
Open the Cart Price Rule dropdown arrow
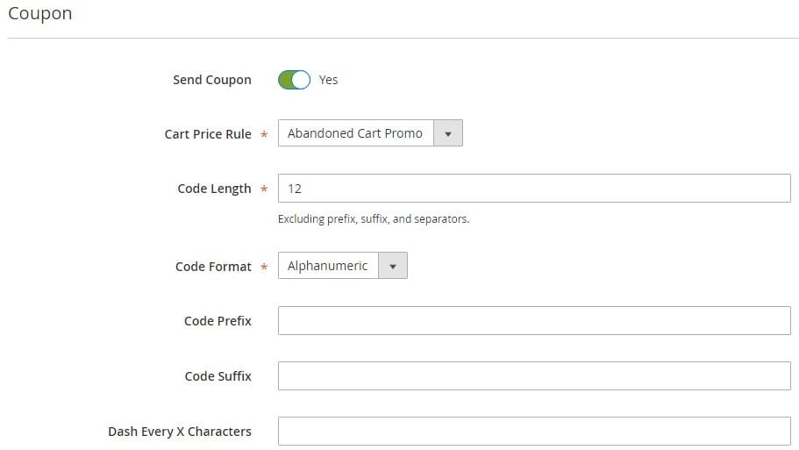tap(448, 133)
